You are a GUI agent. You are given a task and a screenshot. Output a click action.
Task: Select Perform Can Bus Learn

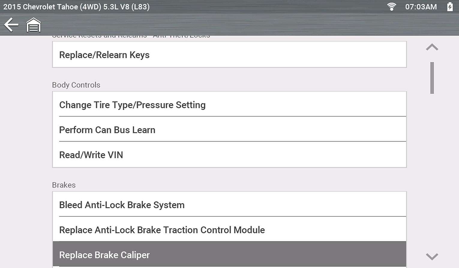[229, 130]
